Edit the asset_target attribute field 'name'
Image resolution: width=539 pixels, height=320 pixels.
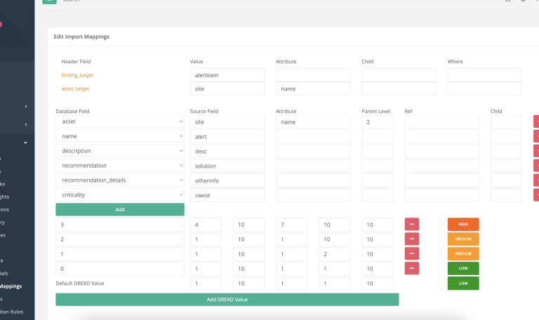point(313,88)
